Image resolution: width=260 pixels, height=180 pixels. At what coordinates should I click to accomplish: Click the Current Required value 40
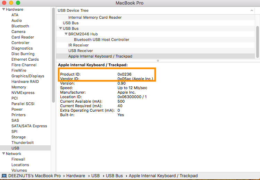pos(120,106)
